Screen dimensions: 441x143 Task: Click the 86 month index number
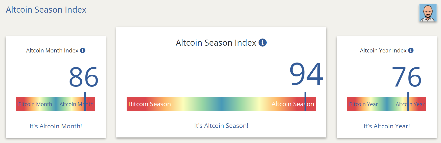84,77
